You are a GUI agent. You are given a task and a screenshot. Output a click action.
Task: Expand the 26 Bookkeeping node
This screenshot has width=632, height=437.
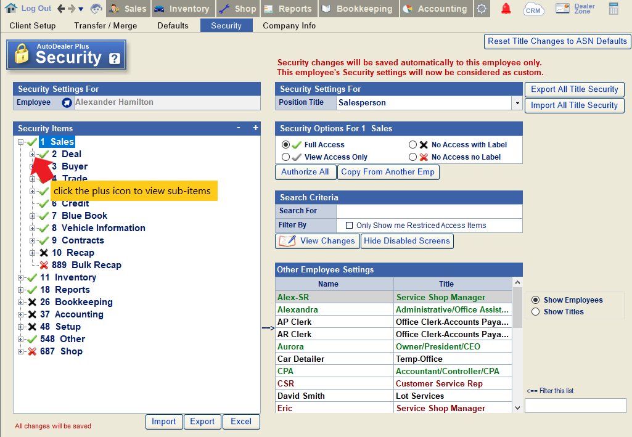click(x=20, y=302)
